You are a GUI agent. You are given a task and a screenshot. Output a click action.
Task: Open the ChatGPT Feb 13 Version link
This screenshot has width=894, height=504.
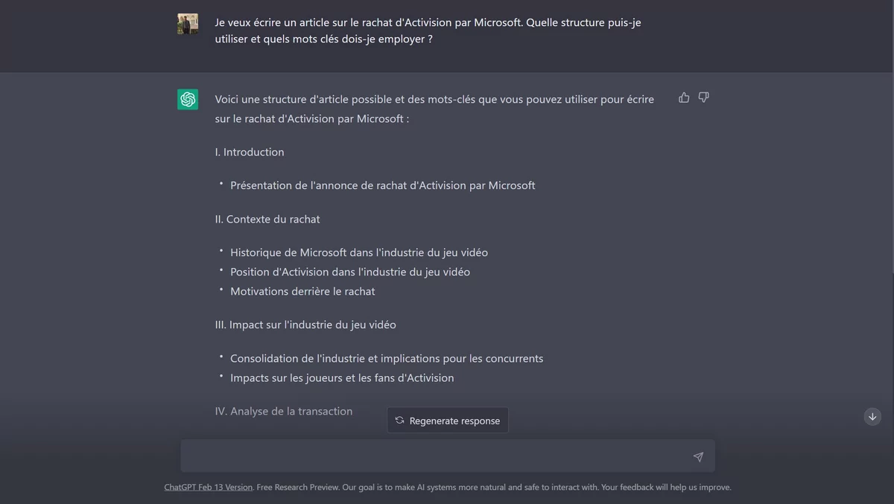point(209,487)
